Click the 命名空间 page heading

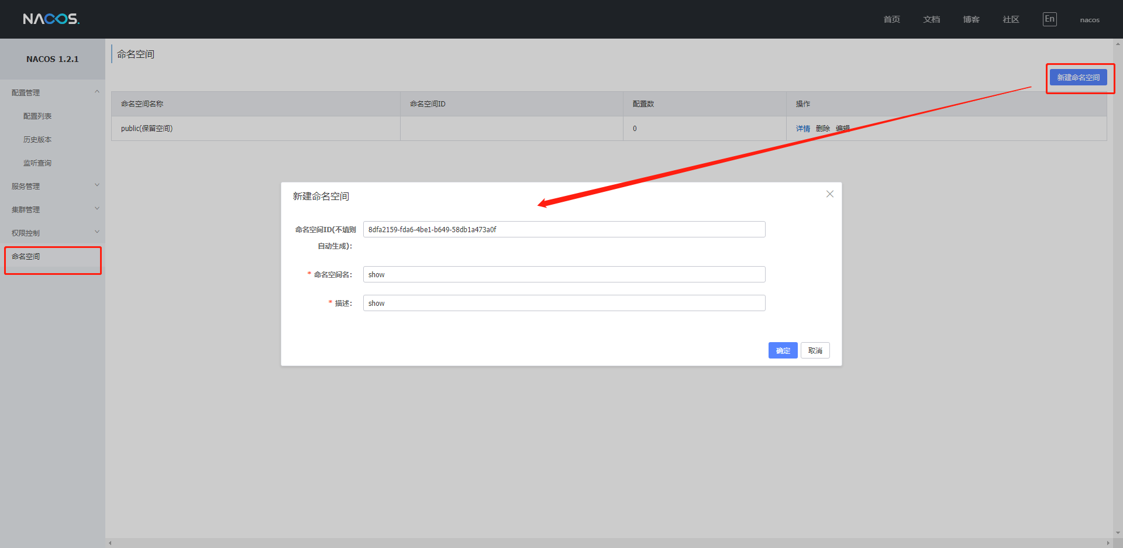point(136,54)
